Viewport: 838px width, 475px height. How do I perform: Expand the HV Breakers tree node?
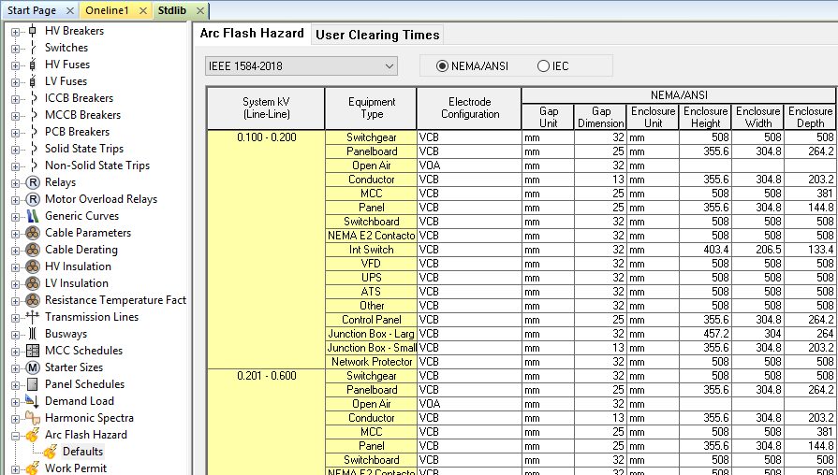[x=15, y=31]
